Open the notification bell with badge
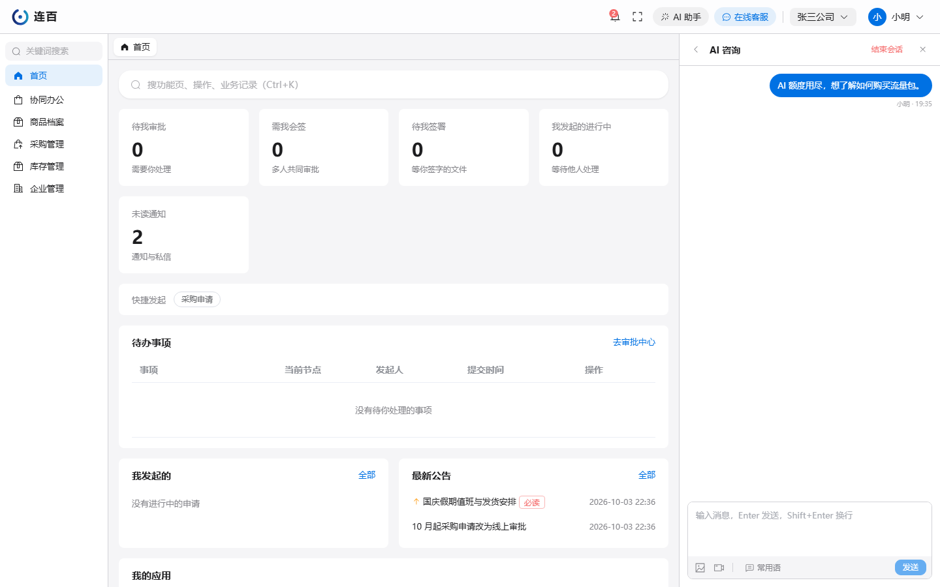The width and height of the screenshot is (940, 587). point(614,16)
